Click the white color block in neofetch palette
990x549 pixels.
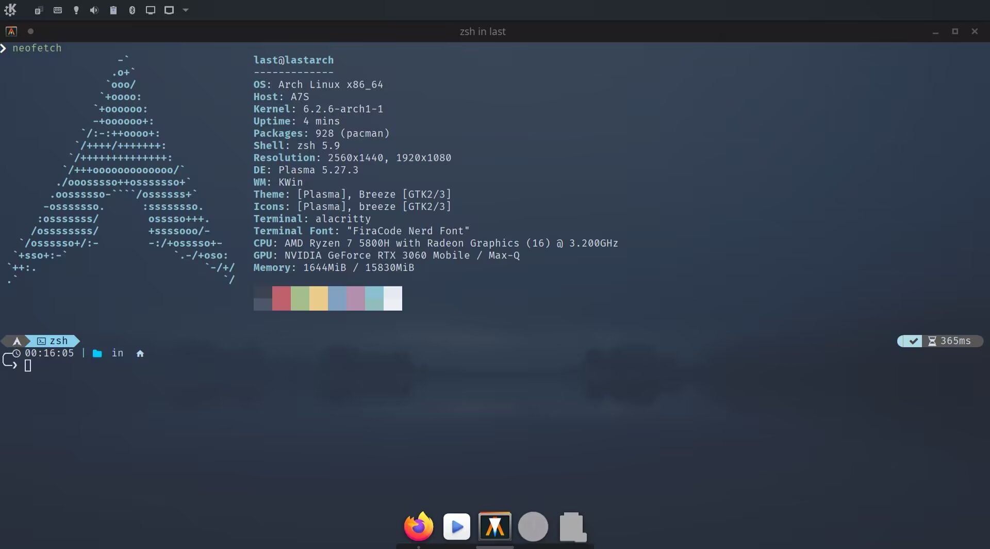[x=393, y=298]
